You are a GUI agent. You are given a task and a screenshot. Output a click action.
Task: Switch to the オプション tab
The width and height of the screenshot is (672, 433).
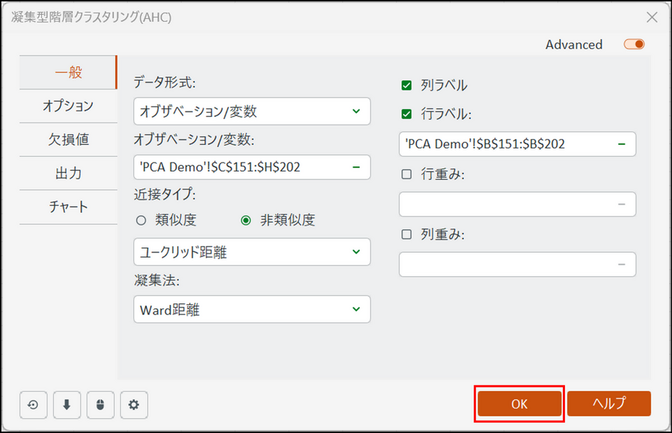coord(68,106)
